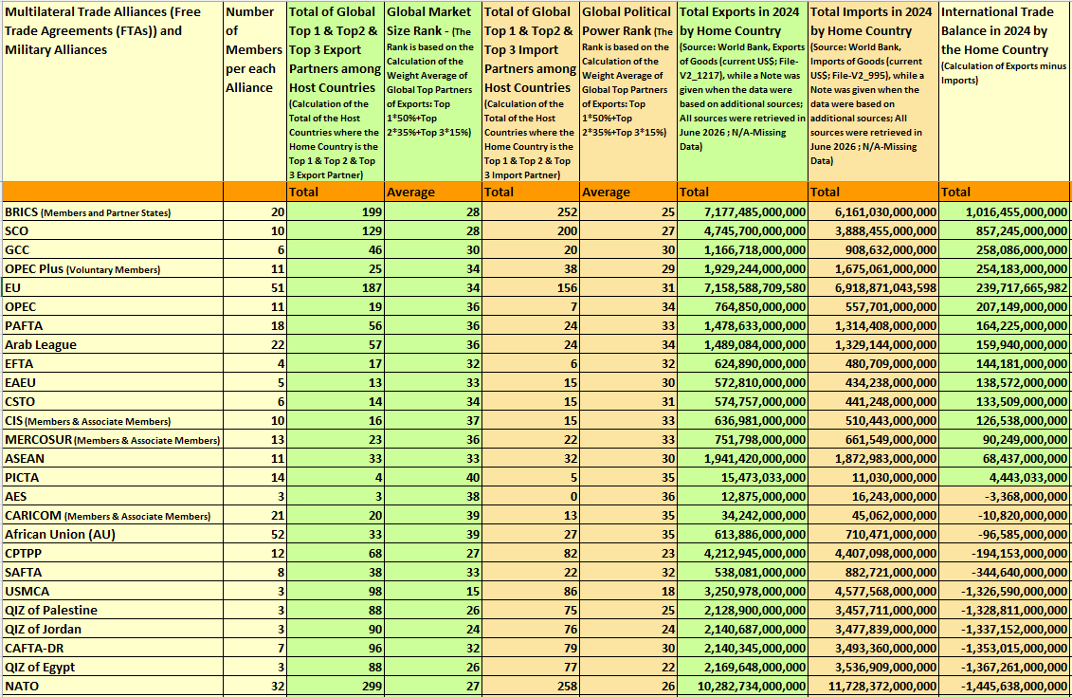Click EU exports value 7,158,588,709,580
Viewport: 1072px width, 697px height.
(x=742, y=287)
